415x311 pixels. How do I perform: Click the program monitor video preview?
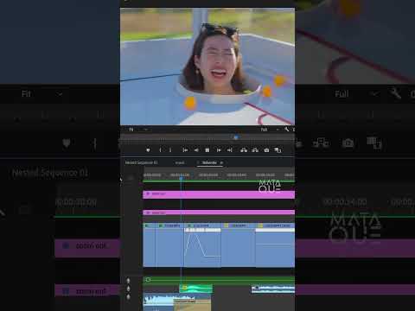click(207, 67)
